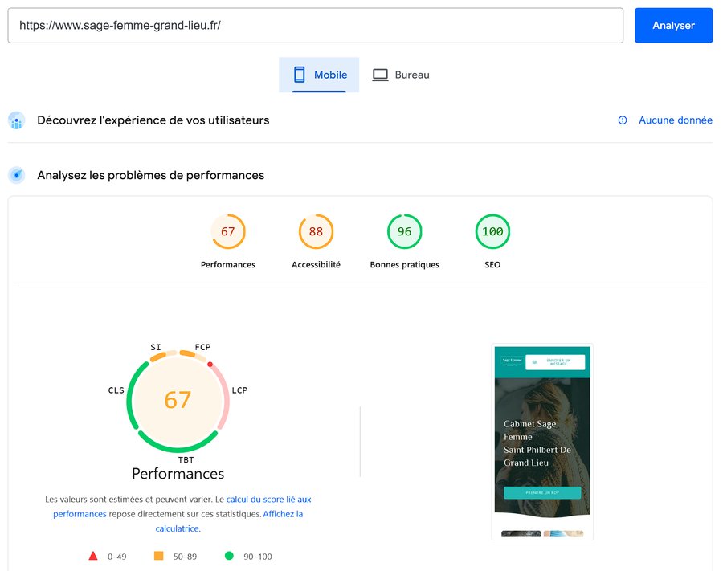
Task: Click the user experience section icon
Action: coord(17,120)
